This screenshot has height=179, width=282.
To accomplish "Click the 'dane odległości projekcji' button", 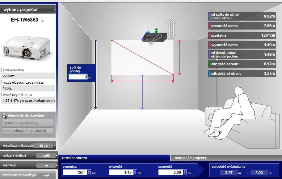I will (28, 131).
